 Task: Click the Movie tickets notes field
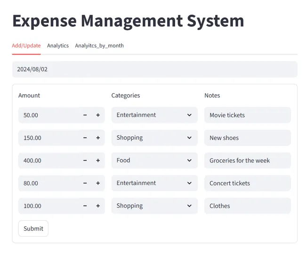(248, 115)
